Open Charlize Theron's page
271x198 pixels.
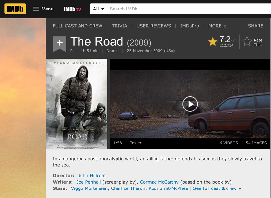click(x=128, y=188)
